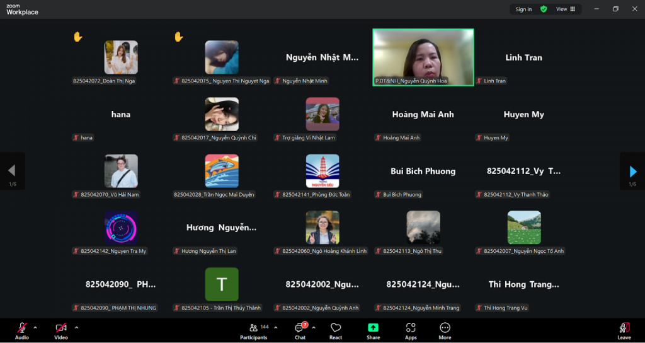Turn on the Video camera
645x343 pixels.
coord(61,328)
